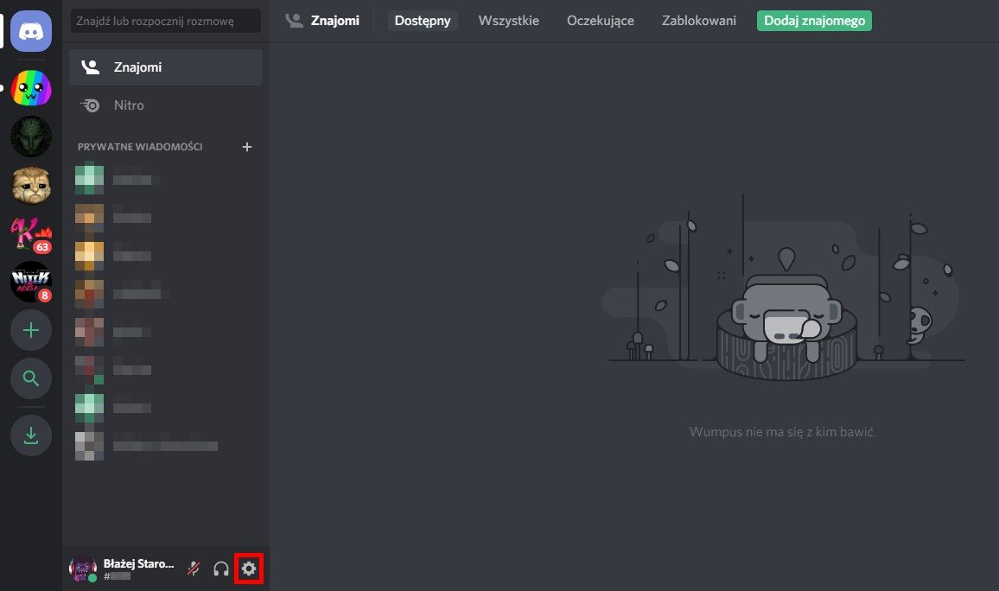Click the PRYWATNE WIADOMOŚCI heading

(x=140, y=147)
